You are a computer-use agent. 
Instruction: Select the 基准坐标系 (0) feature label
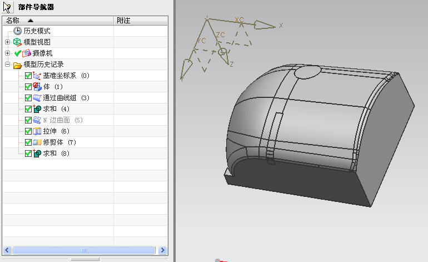[x=66, y=76]
